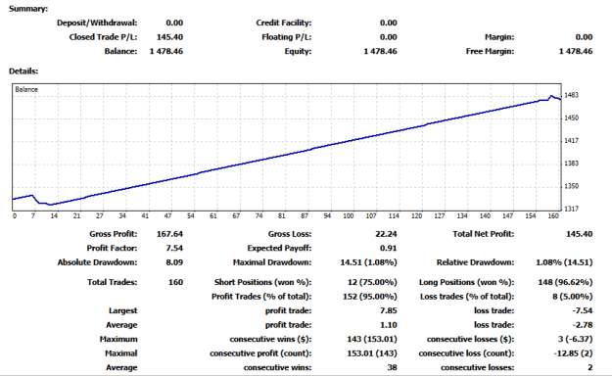Click the 1450 tick on the chart's vertical axis
Screen dimensions: 612x376
(572, 117)
